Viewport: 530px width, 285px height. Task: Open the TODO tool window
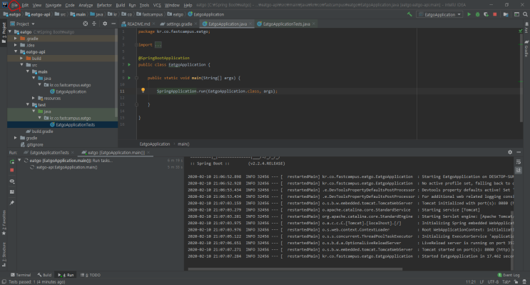point(91,275)
